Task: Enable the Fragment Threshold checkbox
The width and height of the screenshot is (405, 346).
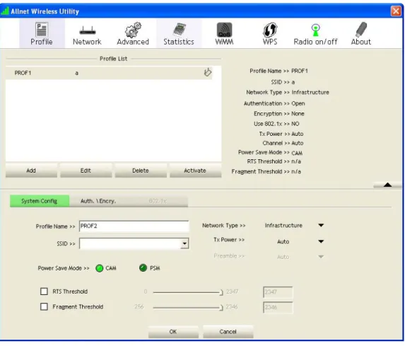Action: [44, 306]
